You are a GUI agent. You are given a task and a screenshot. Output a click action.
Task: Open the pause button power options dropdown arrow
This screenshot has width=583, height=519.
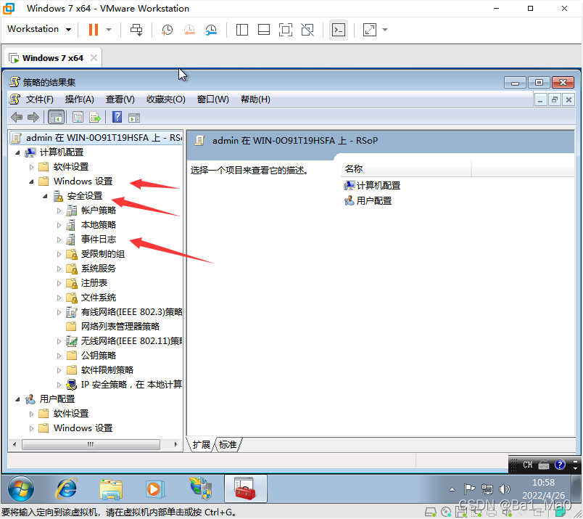pyautogui.click(x=109, y=30)
